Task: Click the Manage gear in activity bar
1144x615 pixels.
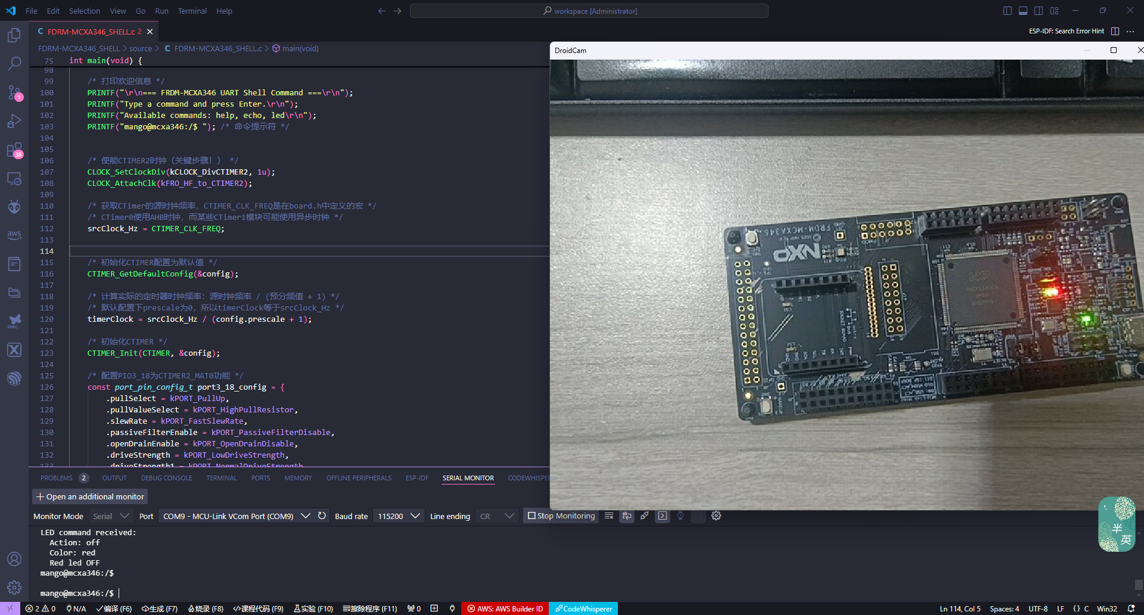Action: (14, 588)
